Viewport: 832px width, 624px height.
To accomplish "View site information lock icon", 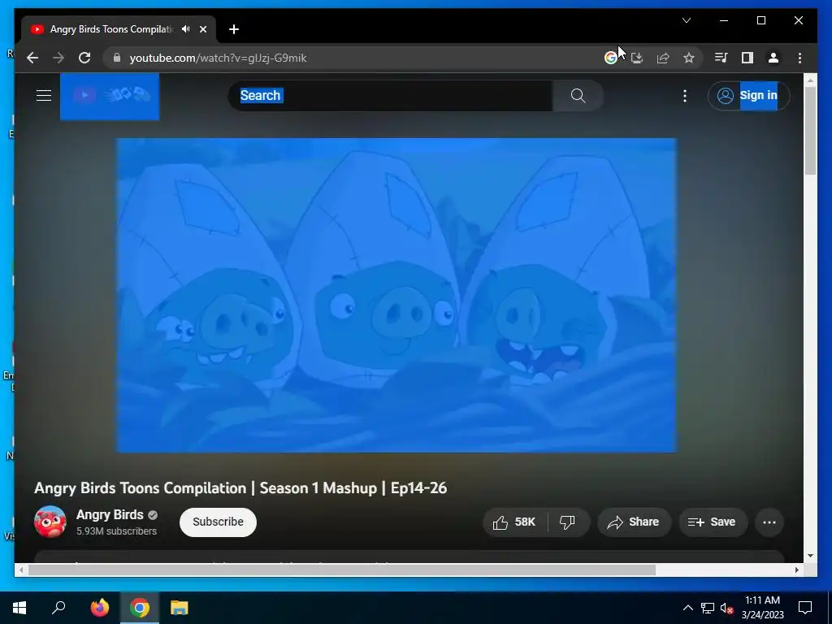I will (117, 58).
